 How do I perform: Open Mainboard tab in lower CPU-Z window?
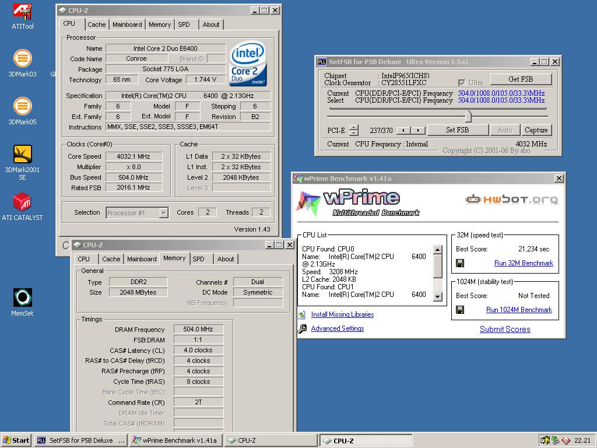(142, 259)
